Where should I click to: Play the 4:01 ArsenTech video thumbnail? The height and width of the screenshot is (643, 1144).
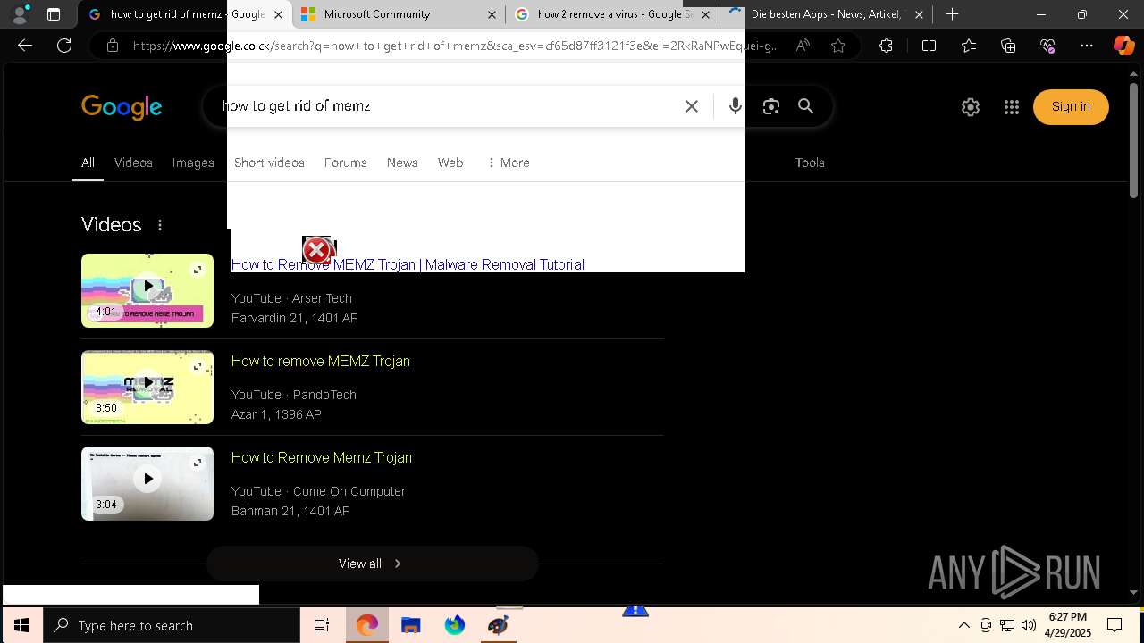[x=147, y=290]
